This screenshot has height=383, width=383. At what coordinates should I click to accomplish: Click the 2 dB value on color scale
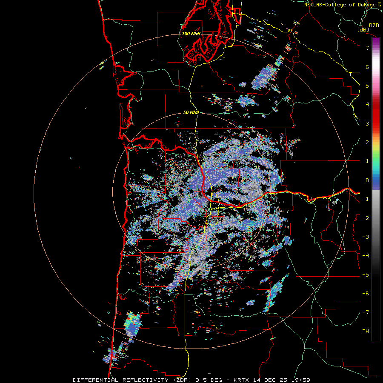point(367,143)
